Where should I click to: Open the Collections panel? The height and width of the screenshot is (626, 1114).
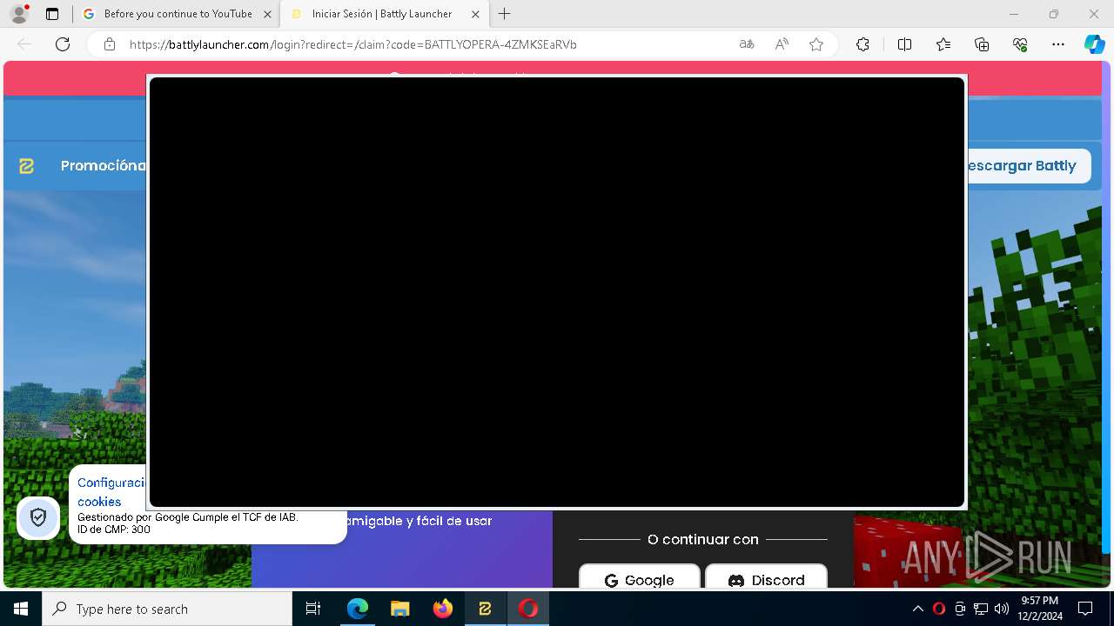[982, 44]
